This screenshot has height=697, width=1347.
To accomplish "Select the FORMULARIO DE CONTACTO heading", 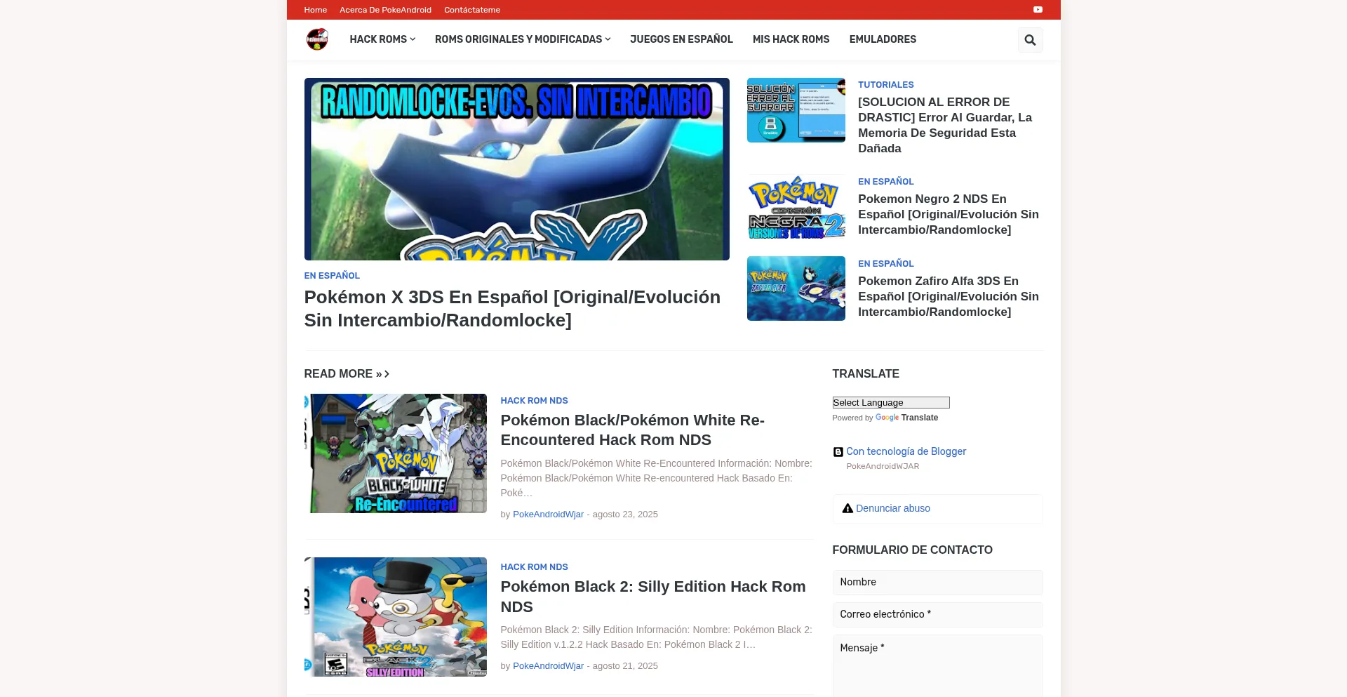I will click(912, 550).
